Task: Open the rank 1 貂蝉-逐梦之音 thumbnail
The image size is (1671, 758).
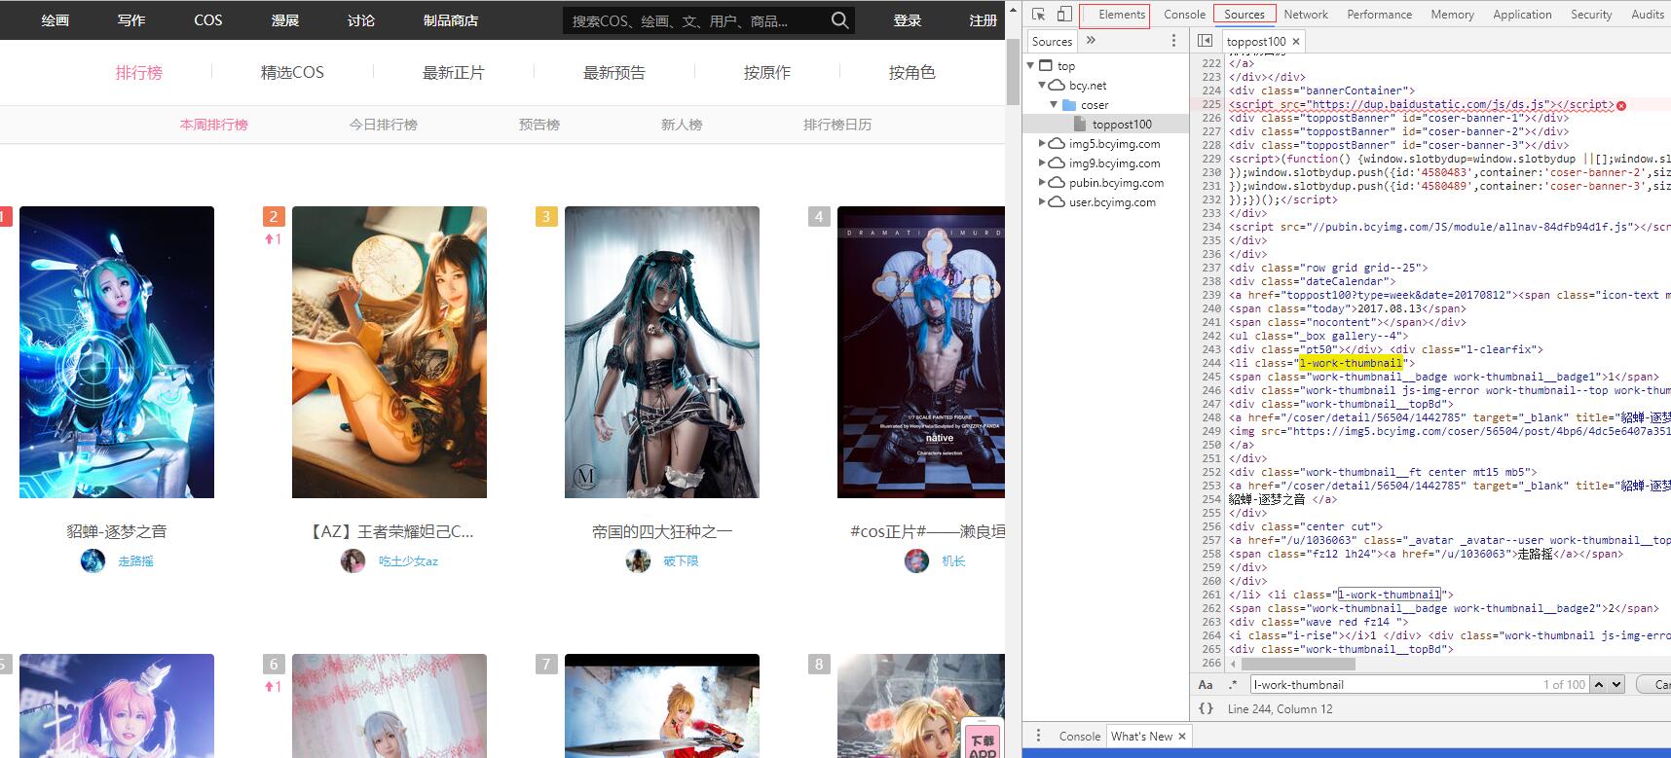Action: tap(117, 352)
